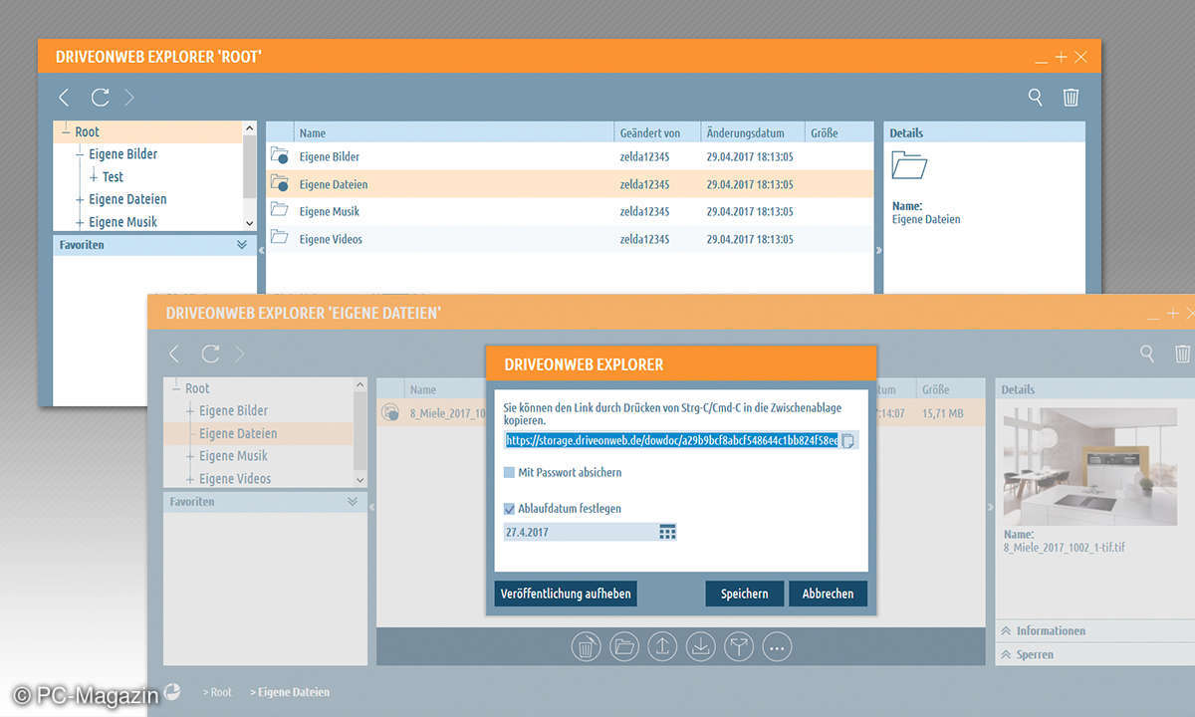Click the Abbrechen button

829,594
